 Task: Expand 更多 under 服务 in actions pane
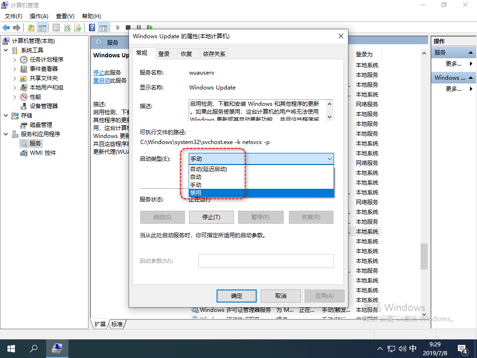454,63
